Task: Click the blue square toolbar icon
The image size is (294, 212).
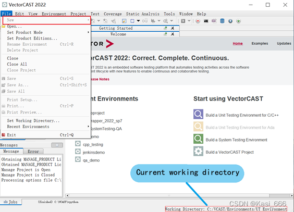Action: (132, 21)
